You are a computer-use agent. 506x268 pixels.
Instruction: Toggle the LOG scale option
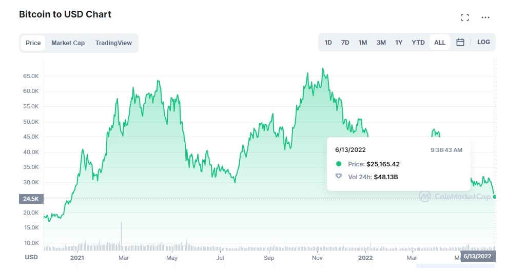point(483,42)
